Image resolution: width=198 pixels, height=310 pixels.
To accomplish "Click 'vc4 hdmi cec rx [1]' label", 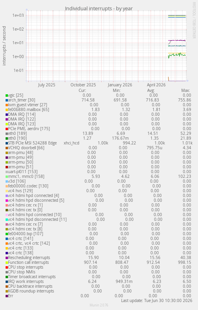I will (x=25, y=205).
